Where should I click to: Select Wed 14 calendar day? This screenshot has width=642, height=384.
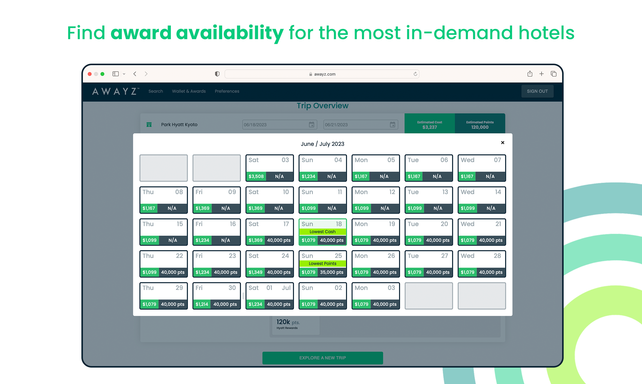482,200
